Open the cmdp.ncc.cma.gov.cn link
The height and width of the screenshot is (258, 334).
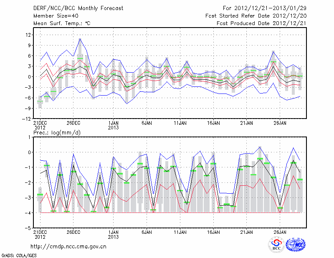click(x=69, y=246)
